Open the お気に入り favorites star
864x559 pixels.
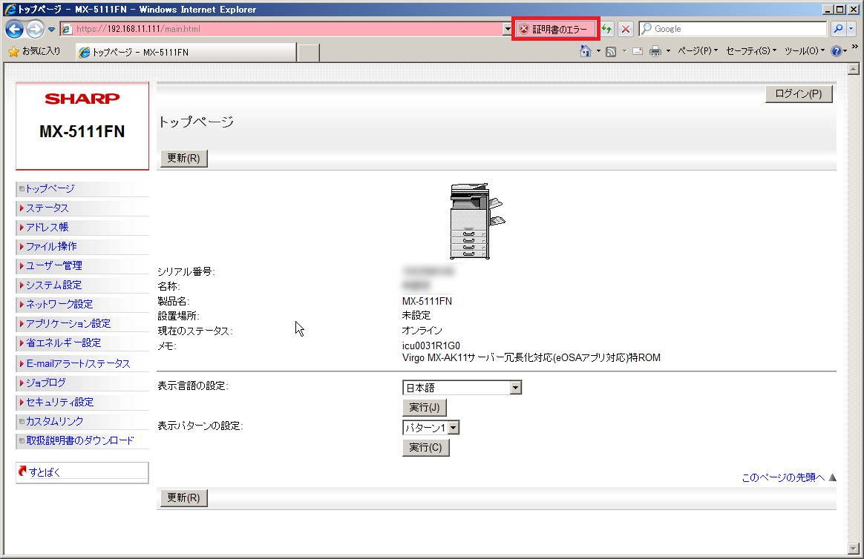pyautogui.click(x=35, y=51)
